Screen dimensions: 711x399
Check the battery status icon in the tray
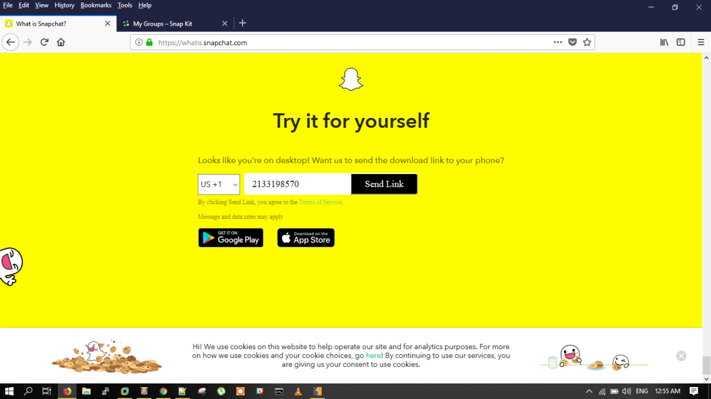click(x=614, y=392)
